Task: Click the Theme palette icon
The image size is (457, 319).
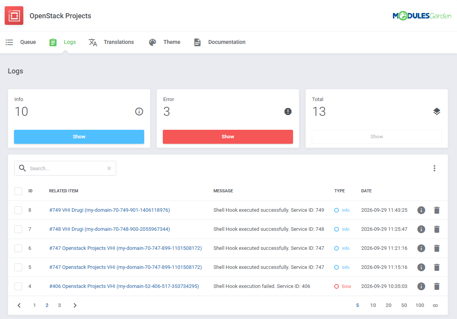Action: click(x=152, y=42)
